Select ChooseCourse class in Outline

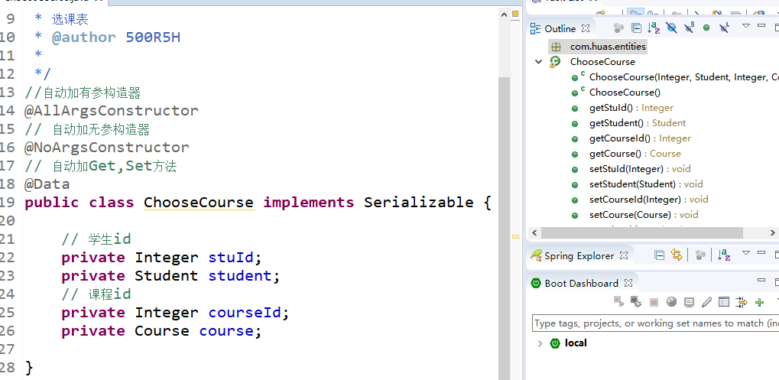(x=602, y=62)
